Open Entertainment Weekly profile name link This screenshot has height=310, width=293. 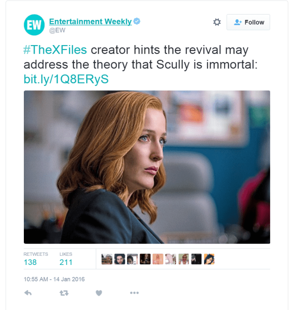(x=90, y=21)
